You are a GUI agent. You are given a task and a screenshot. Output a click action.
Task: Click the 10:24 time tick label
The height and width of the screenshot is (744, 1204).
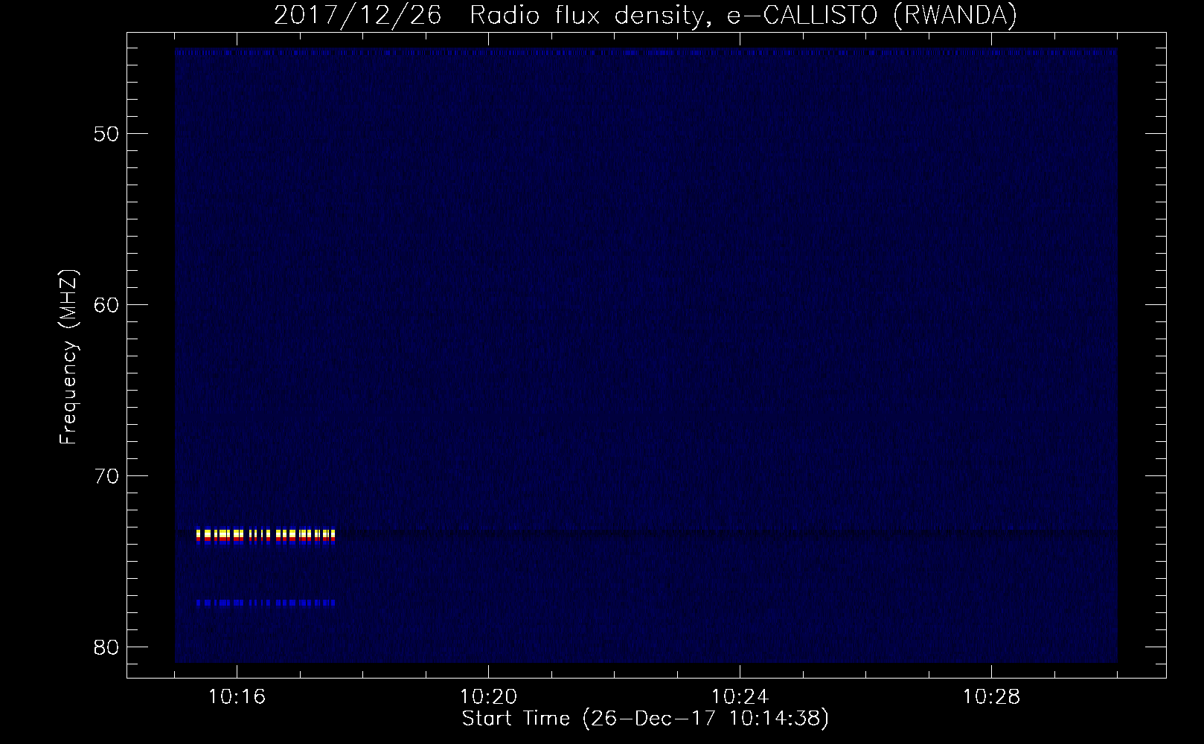[x=740, y=697]
